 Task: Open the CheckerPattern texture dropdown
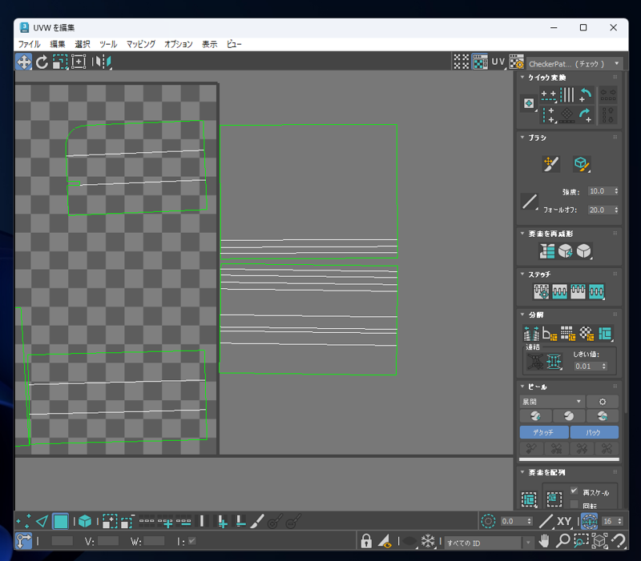(574, 64)
